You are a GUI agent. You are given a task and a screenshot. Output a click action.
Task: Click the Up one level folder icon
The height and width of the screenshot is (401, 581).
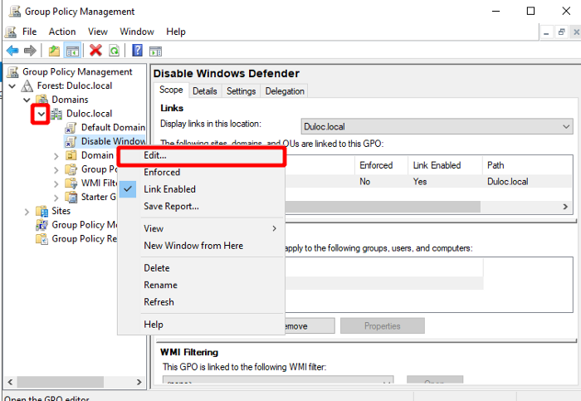point(54,51)
